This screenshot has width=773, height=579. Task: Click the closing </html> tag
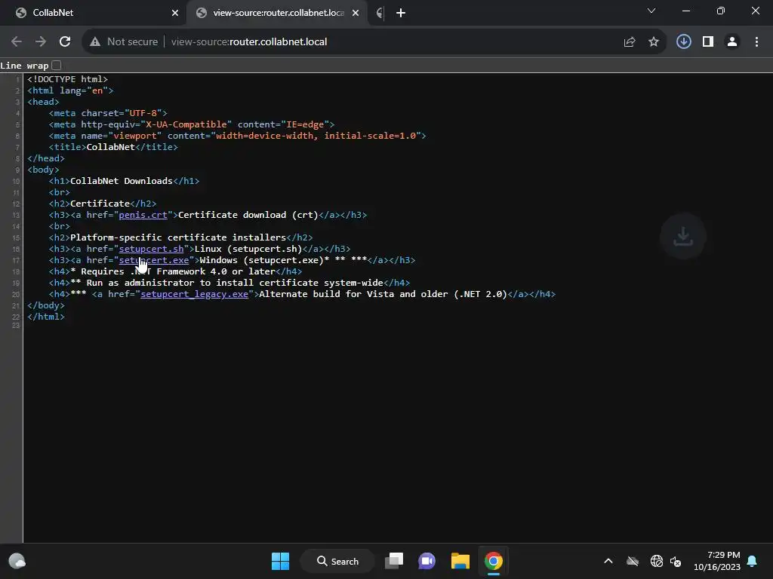(x=46, y=317)
